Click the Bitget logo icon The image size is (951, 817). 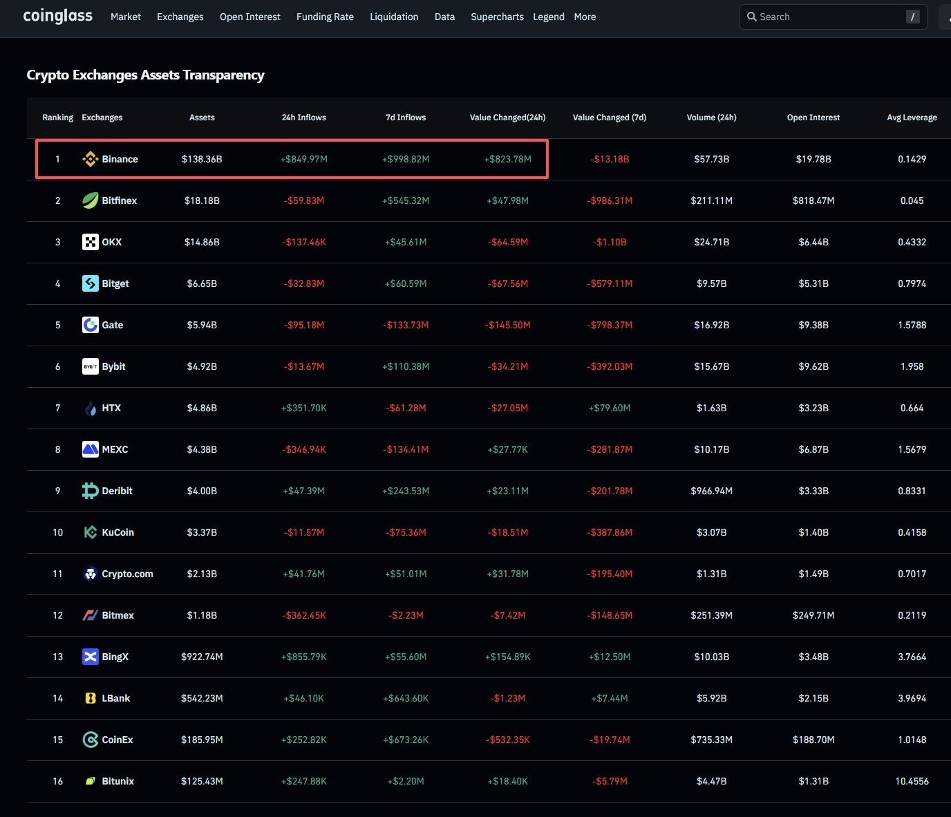90,283
